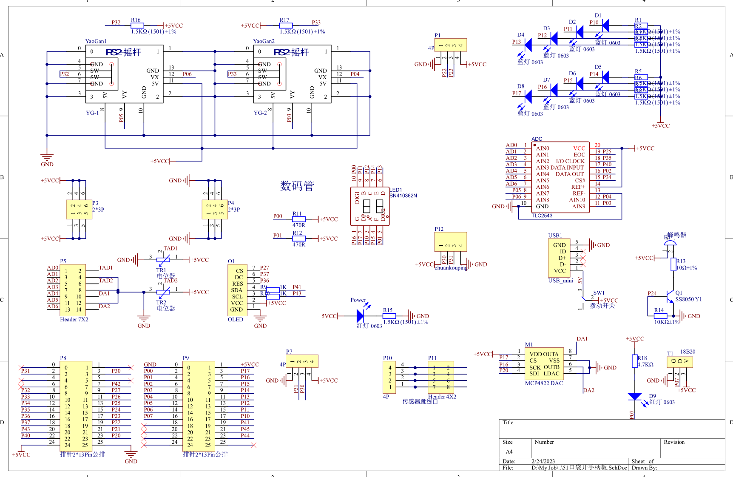Click the 'DATA INPUT' pin label
Image resolution: width=733 pixels, height=477 pixels.
pyautogui.click(x=567, y=168)
